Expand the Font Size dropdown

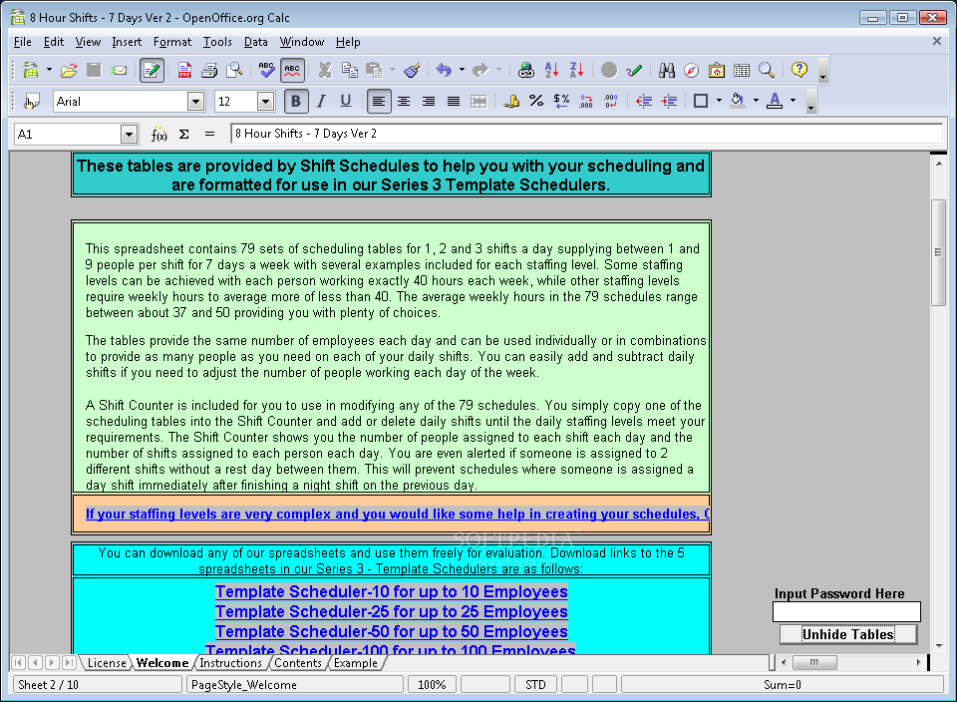pyautogui.click(x=265, y=102)
